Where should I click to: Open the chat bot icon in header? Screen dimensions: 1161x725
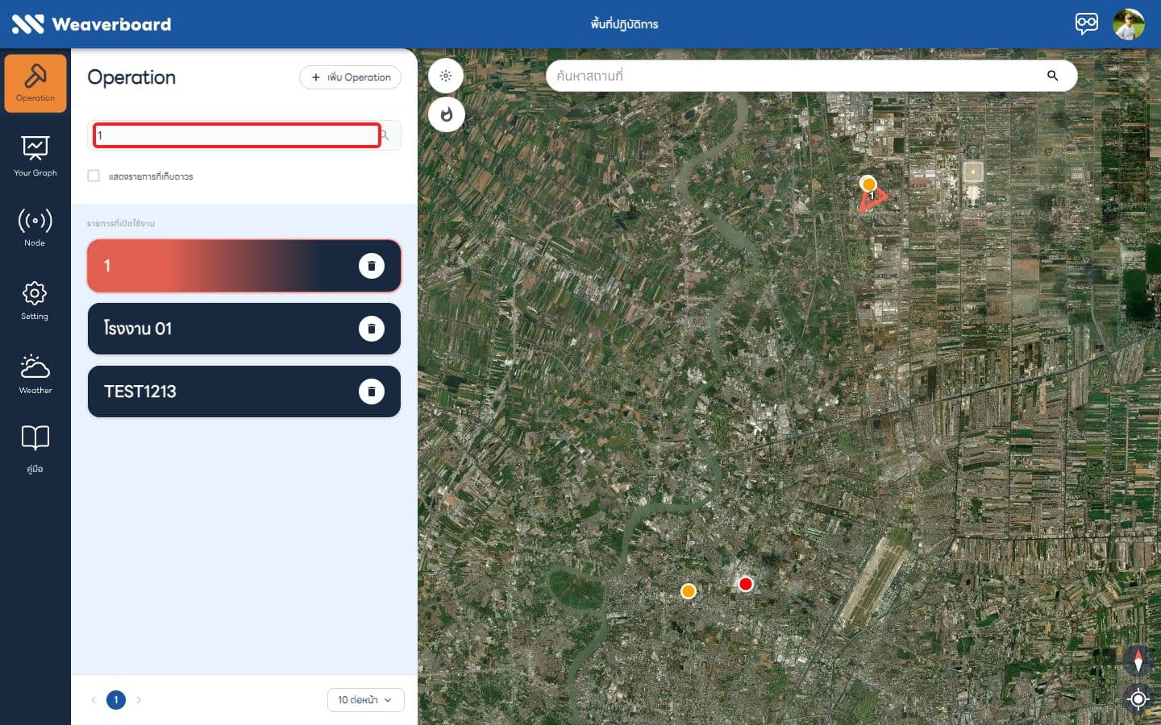coord(1086,23)
